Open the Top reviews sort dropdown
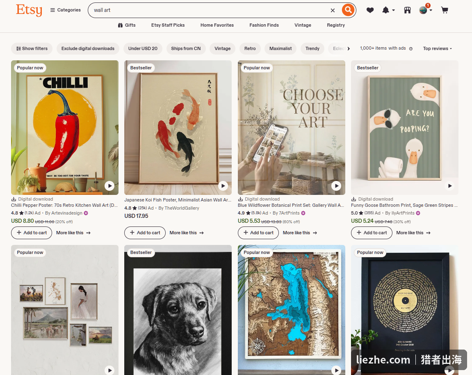472x375 pixels. coord(438,48)
